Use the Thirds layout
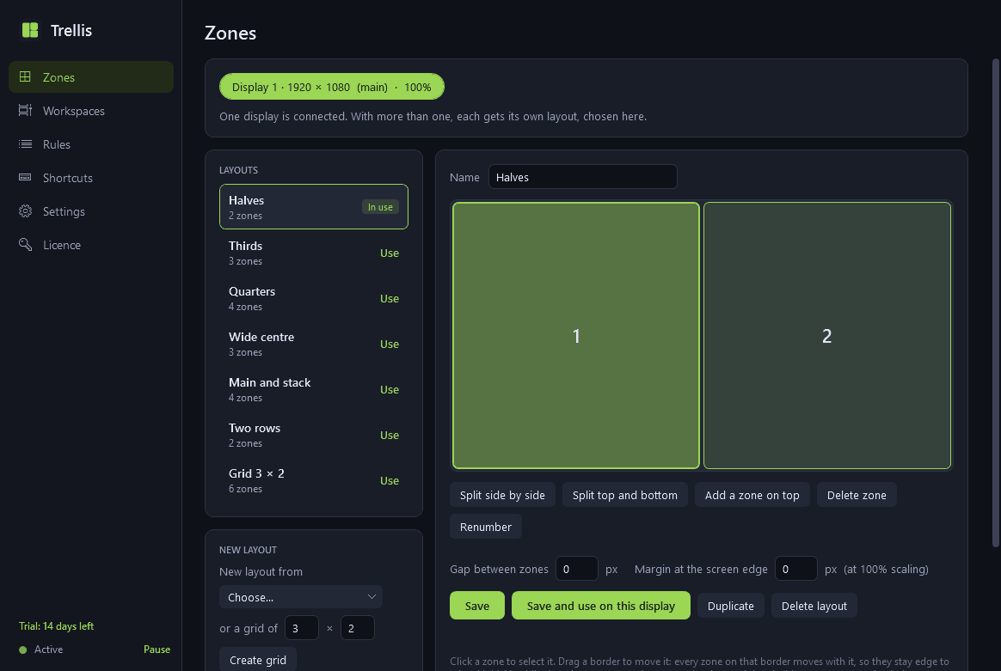 coord(390,253)
